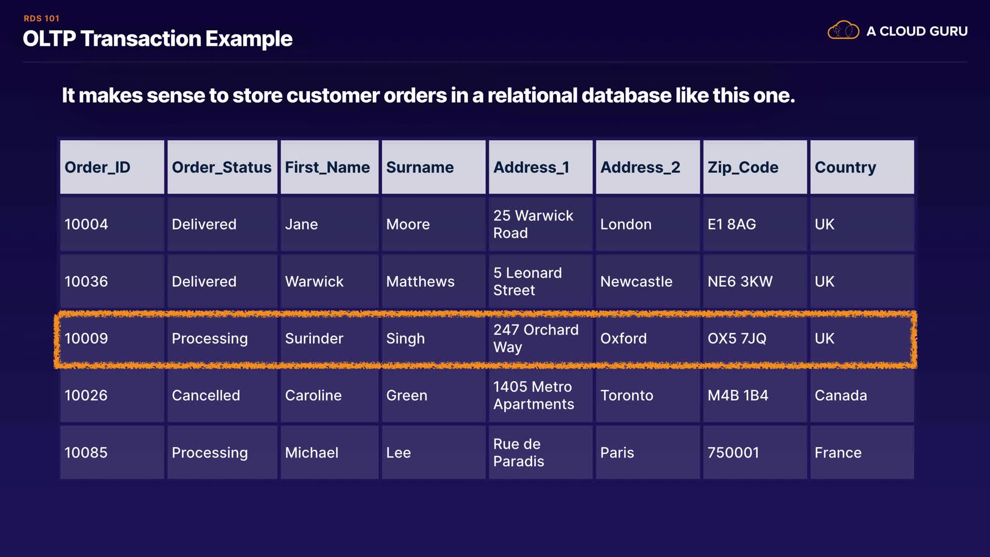Click the Canada country cell
Screen dimensions: 990x557
click(x=840, y=396)
